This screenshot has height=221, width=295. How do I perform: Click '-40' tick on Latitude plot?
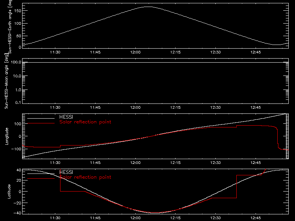click(x=17, y=213)
